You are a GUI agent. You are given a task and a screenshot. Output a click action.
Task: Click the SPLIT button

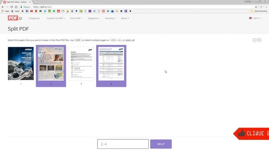(161, 144)
